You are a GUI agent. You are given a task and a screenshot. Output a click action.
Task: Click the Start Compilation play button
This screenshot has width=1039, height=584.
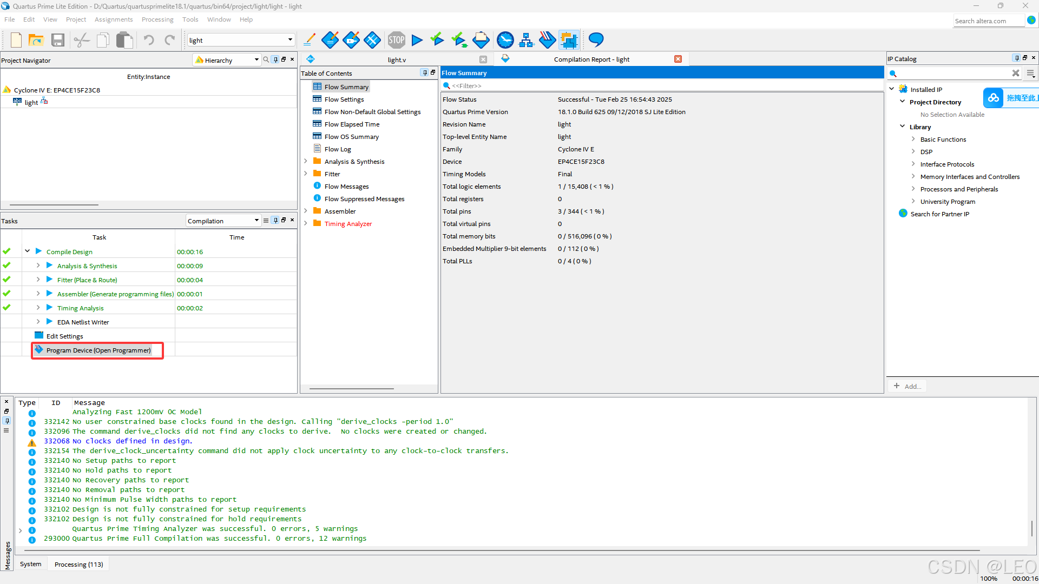tap(417, 40)
